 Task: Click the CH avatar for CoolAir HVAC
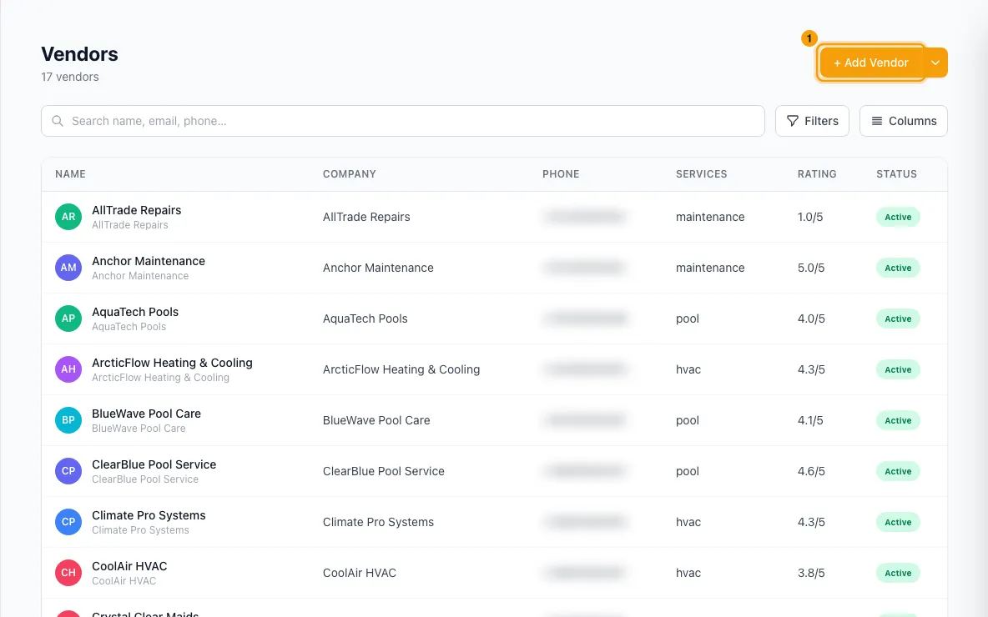tap(68, 573)
